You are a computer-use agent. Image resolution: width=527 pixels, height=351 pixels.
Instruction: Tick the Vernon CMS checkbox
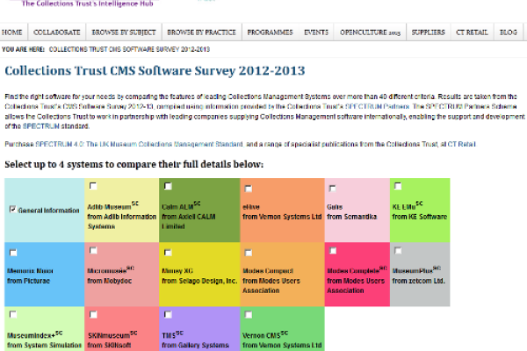point(249,314)
